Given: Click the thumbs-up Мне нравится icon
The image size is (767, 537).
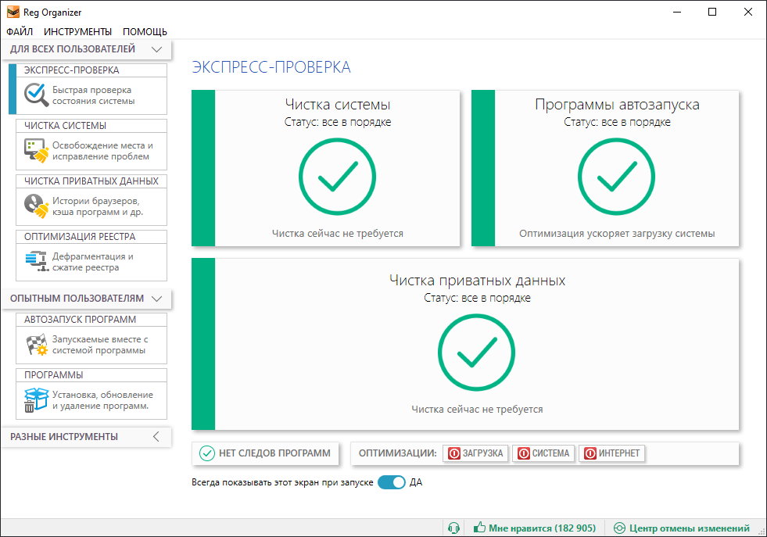Looking at the screenshot, I should coord(479,528).
